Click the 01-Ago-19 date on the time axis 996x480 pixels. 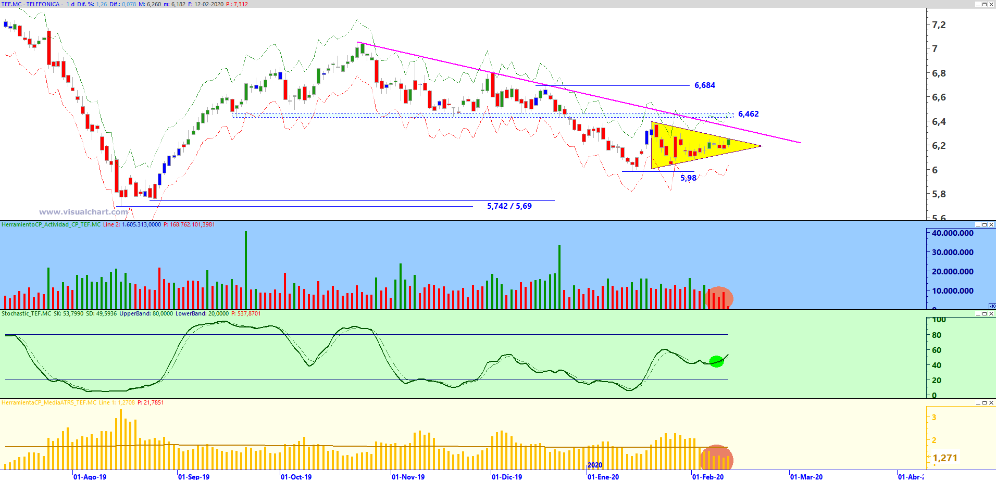(90, 476)
